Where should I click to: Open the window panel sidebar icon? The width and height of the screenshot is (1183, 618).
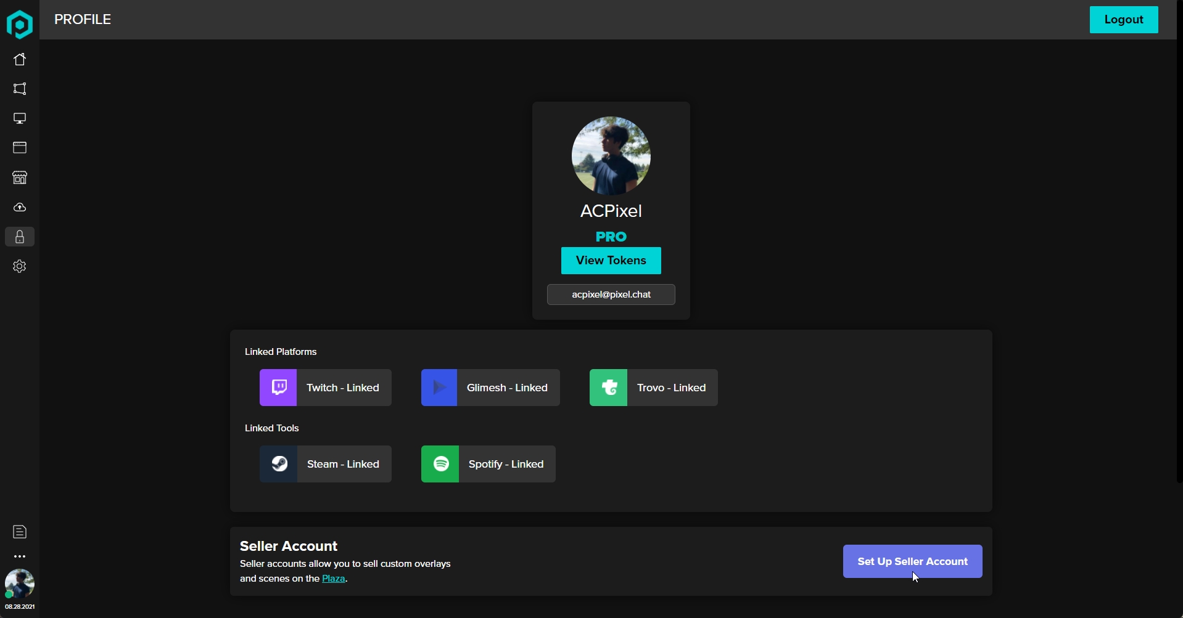click(x=20, y=148)
